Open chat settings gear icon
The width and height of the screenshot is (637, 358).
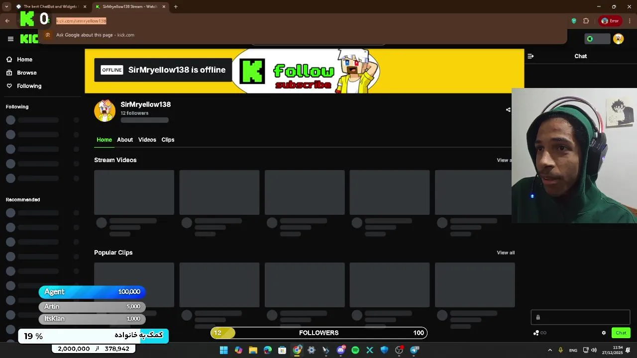(x=604, y=333)
